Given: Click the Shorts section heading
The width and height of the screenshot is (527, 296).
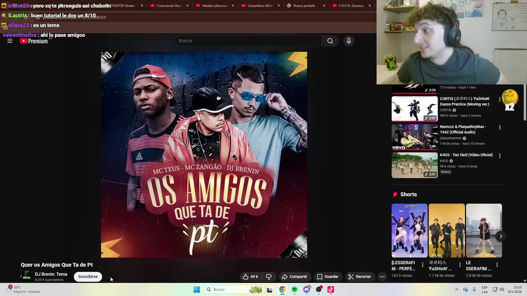Looking at the screenshot, I should pos(408,194).
